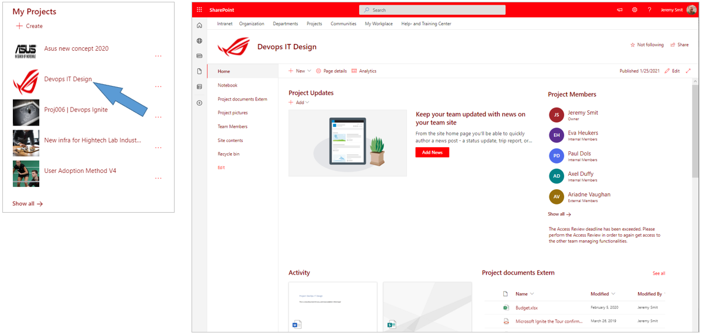Open My files page icon in left rail

tap(200, 71)
